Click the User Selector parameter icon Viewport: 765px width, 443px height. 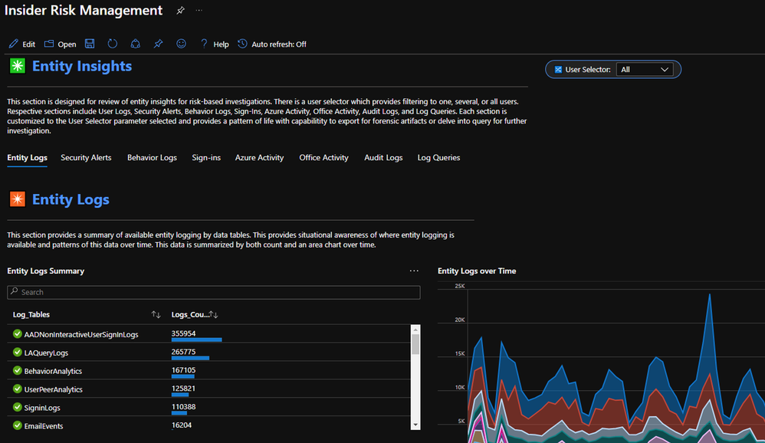[558, 69]
